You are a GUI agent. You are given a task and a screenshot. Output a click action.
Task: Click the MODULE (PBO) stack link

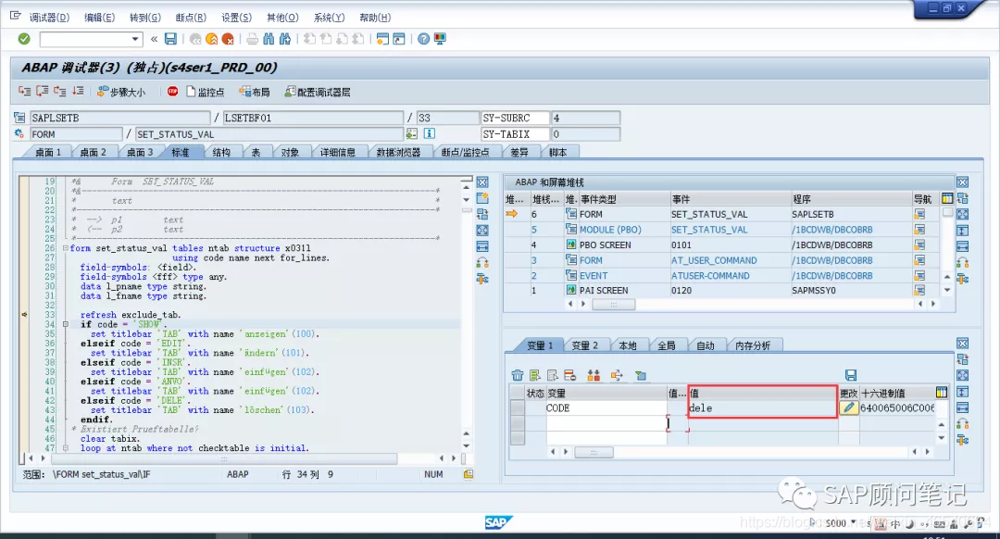click(610, 230)
